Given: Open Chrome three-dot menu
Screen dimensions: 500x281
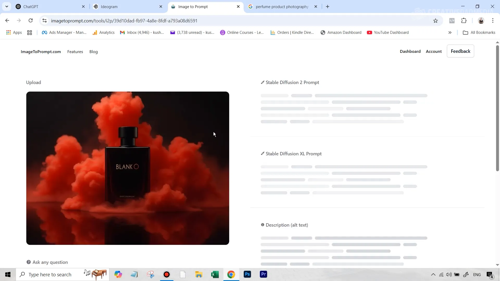Looking at the screenshot, I should pos(493,21).
